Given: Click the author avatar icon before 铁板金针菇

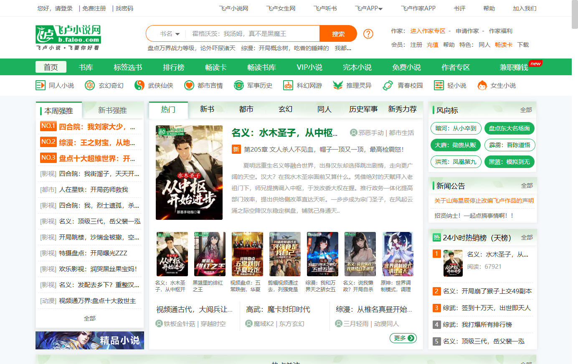Looking at the screenshot, I should coord(159,323).
